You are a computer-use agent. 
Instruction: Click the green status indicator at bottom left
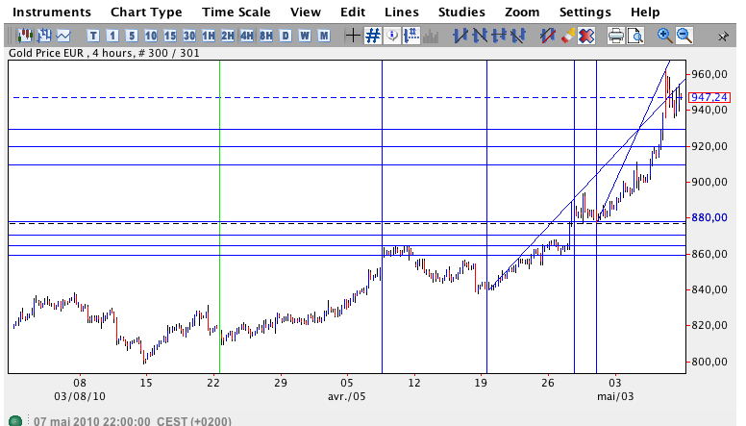15,420
